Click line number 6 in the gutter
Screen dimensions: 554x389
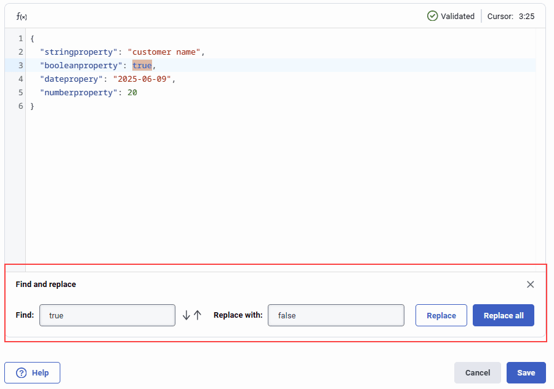pos(20,106)
